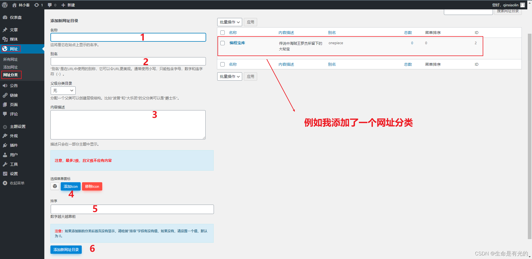This screenshot has height=259, width=532.
Task: Sort by 内容描述 column header
Action: [286, 33]
